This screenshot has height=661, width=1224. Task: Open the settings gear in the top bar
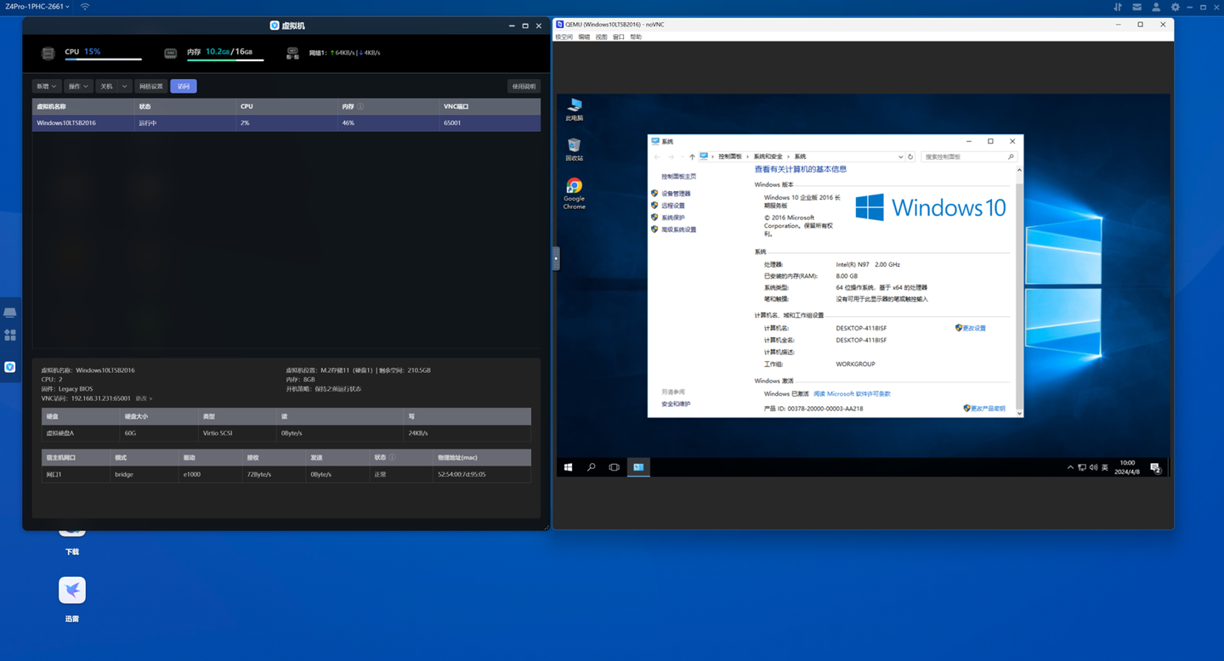click(1175, 7)
